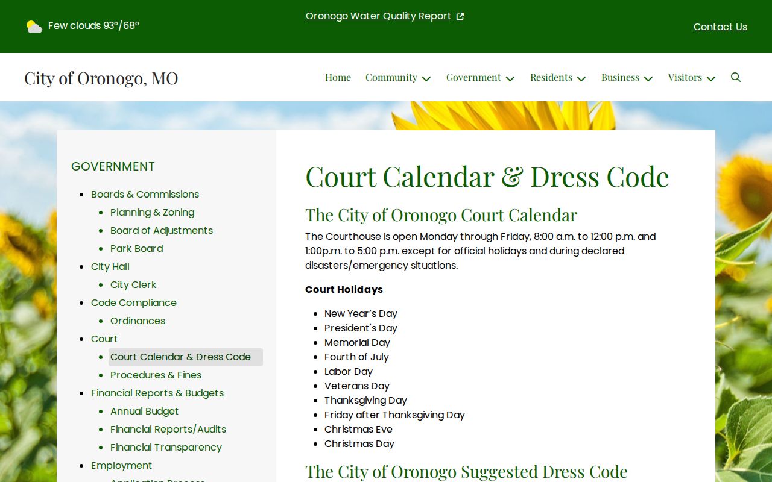Image resolution: width=772 pixels, height=482 pixels.
Task: Expand the Business menu chevron
Action: [648, 78]
